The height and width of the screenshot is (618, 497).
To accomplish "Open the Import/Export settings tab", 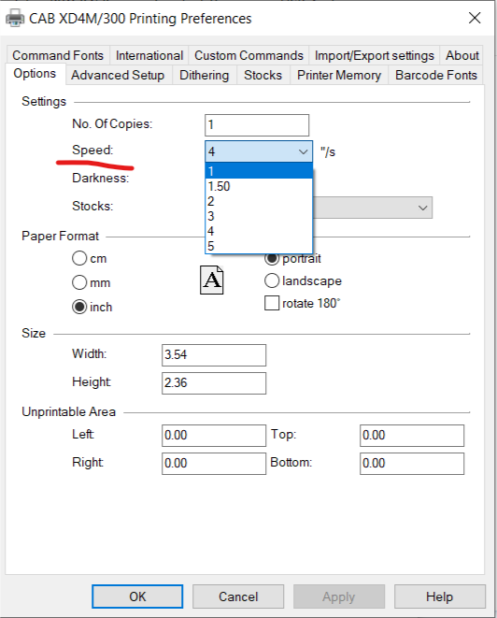I will tap(374, 55).
